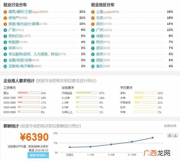Select the 上海 region link
The image size is (180, 161).
(100, 12)
